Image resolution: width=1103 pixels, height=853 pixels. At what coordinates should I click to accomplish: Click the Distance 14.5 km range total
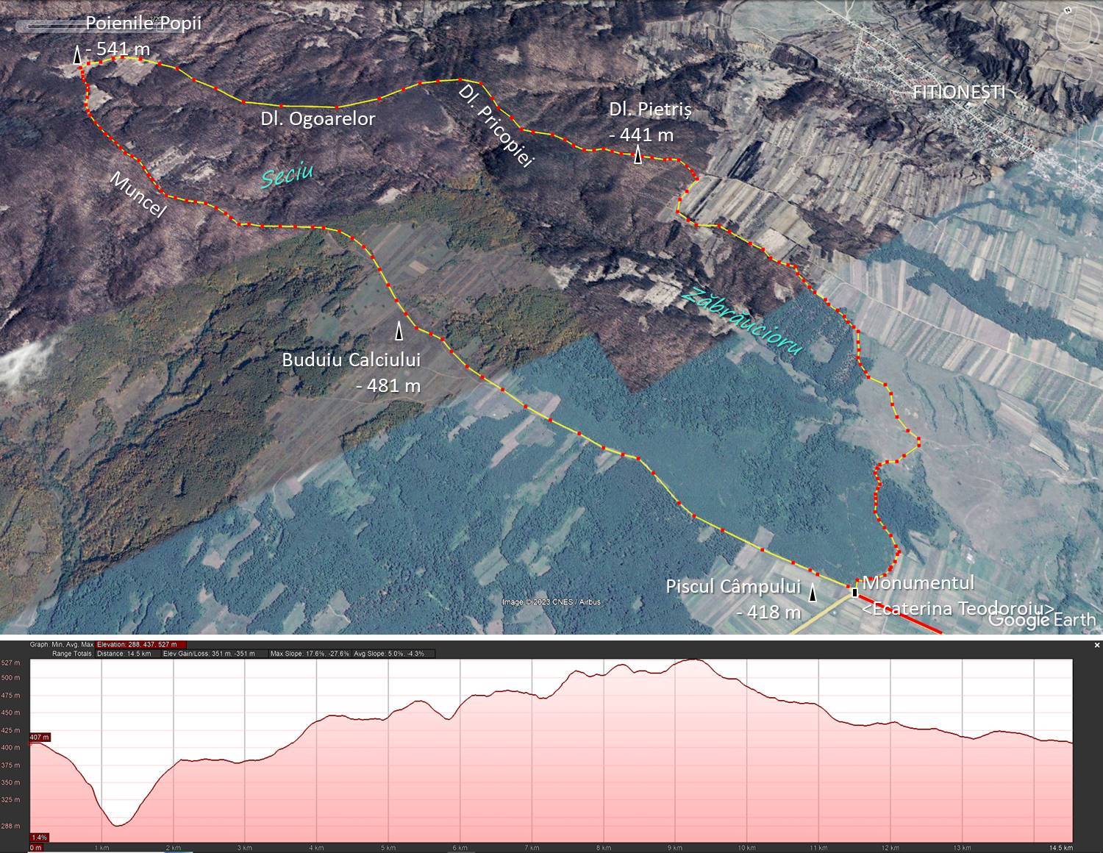click(124, 653)
